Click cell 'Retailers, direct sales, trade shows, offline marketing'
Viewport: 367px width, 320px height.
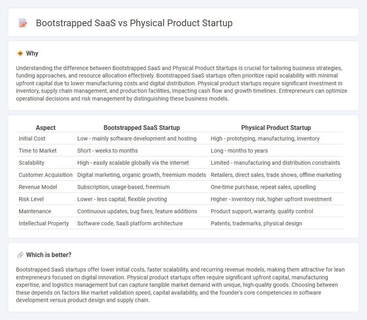click(276, 175)
